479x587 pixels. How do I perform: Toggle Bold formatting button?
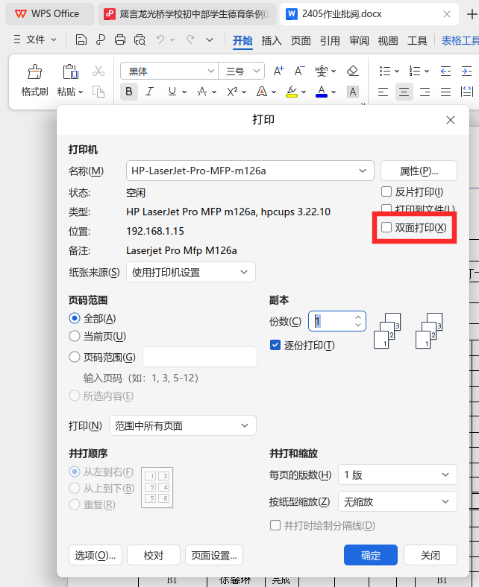tap(128, 92)
